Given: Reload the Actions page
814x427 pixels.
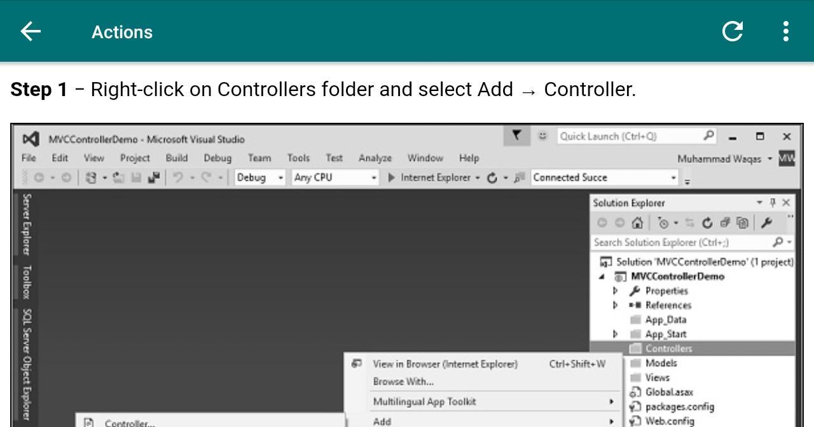Looking at the screenshot, I should (733, 31).
